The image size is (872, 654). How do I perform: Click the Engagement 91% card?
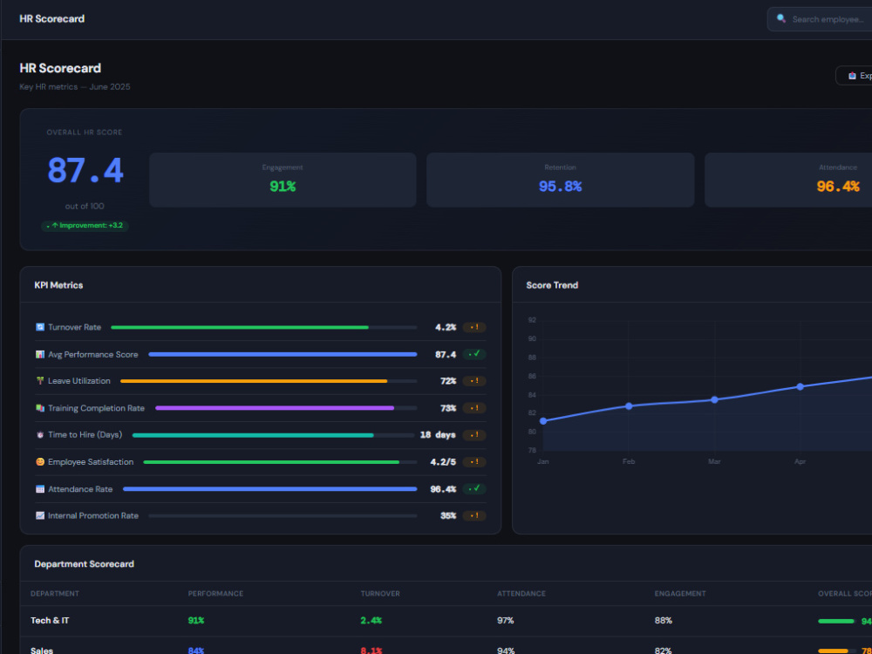(x=283, y=180)
